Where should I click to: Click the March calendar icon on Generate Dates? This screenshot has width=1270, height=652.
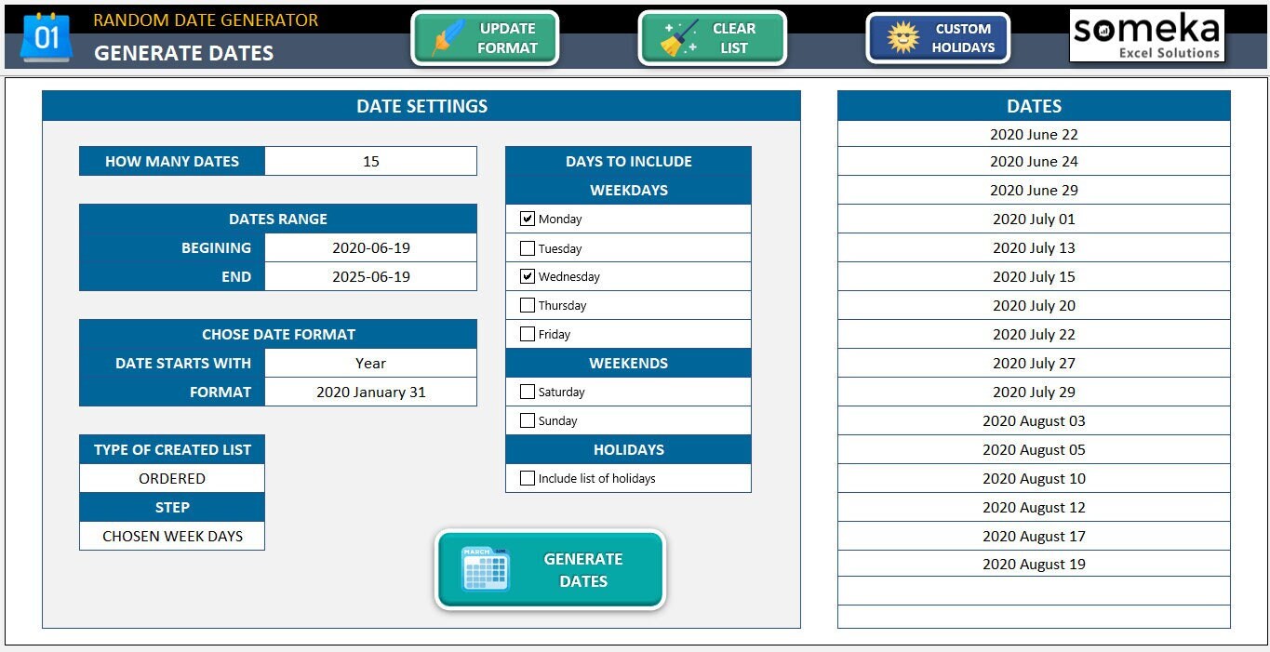coord(486,569)
